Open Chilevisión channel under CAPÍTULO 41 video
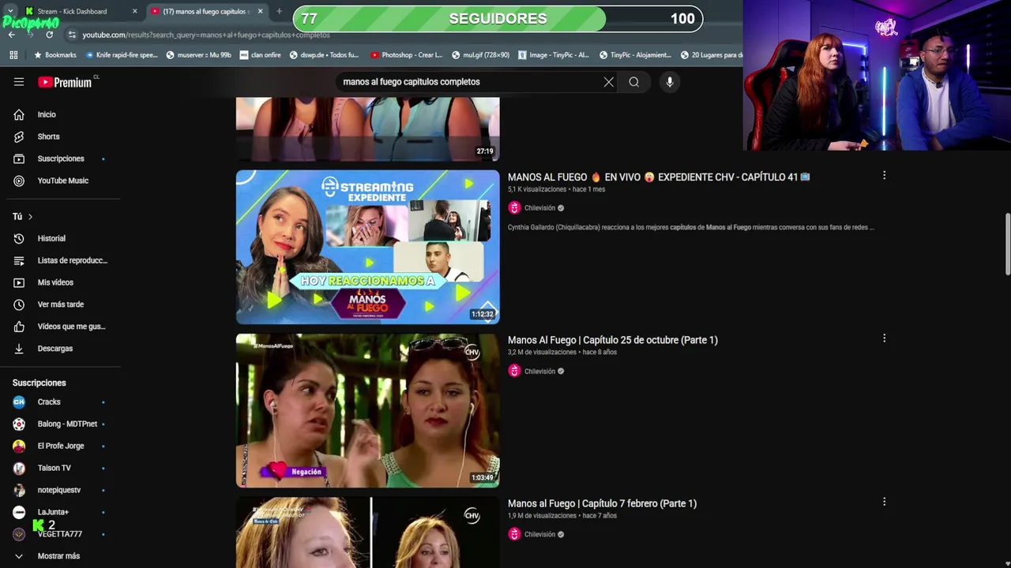Image resolution: width=1011 pixels, height=568 pixels. pyautogui.click(x=539, y=208)
